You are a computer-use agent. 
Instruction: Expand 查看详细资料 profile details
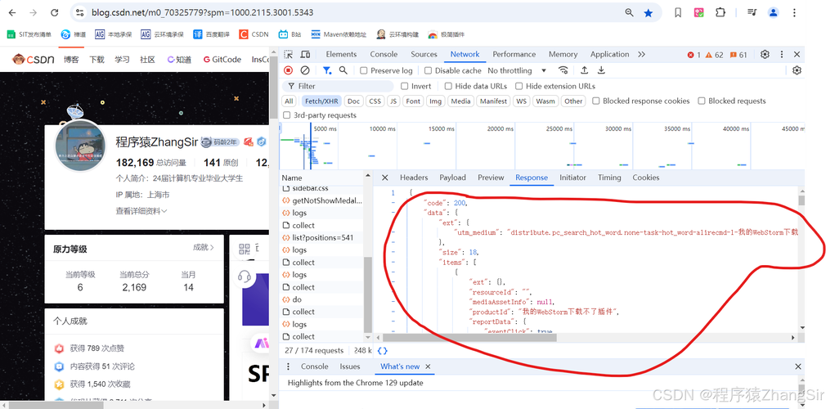click(141, 211)
